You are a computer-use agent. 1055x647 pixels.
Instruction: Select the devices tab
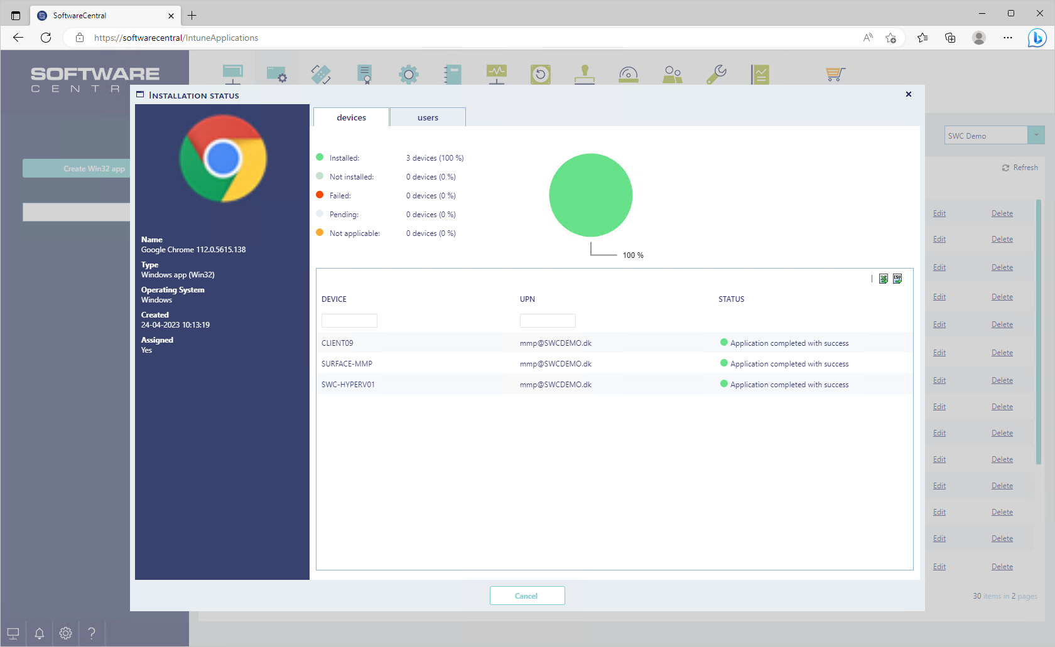coord(351,117)
